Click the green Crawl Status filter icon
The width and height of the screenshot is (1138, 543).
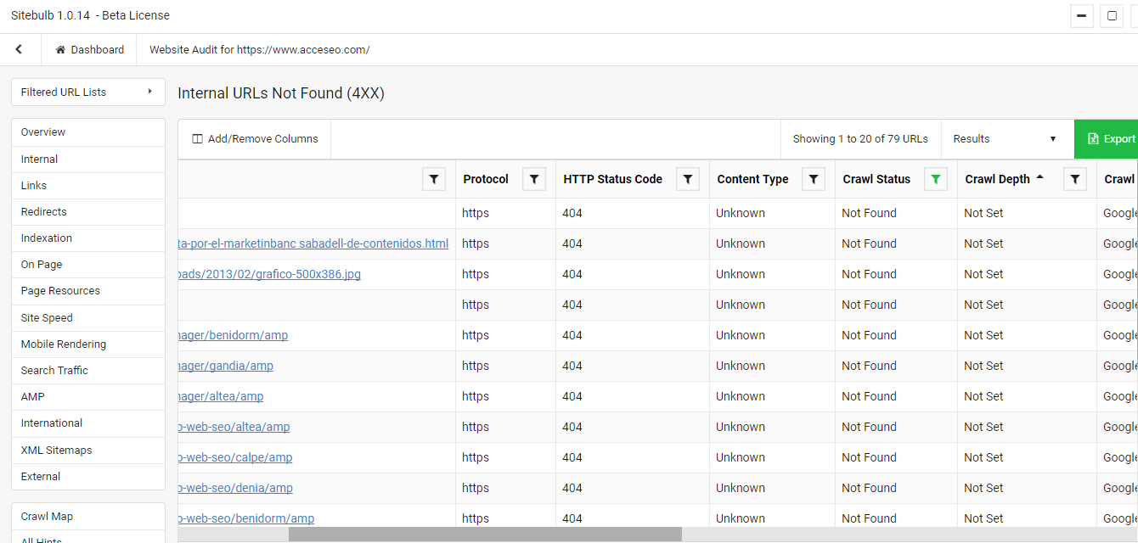[x=936, y=179]
